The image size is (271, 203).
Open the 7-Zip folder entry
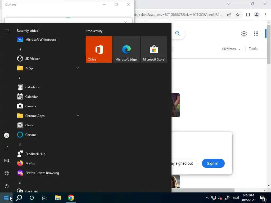(48, 68)
